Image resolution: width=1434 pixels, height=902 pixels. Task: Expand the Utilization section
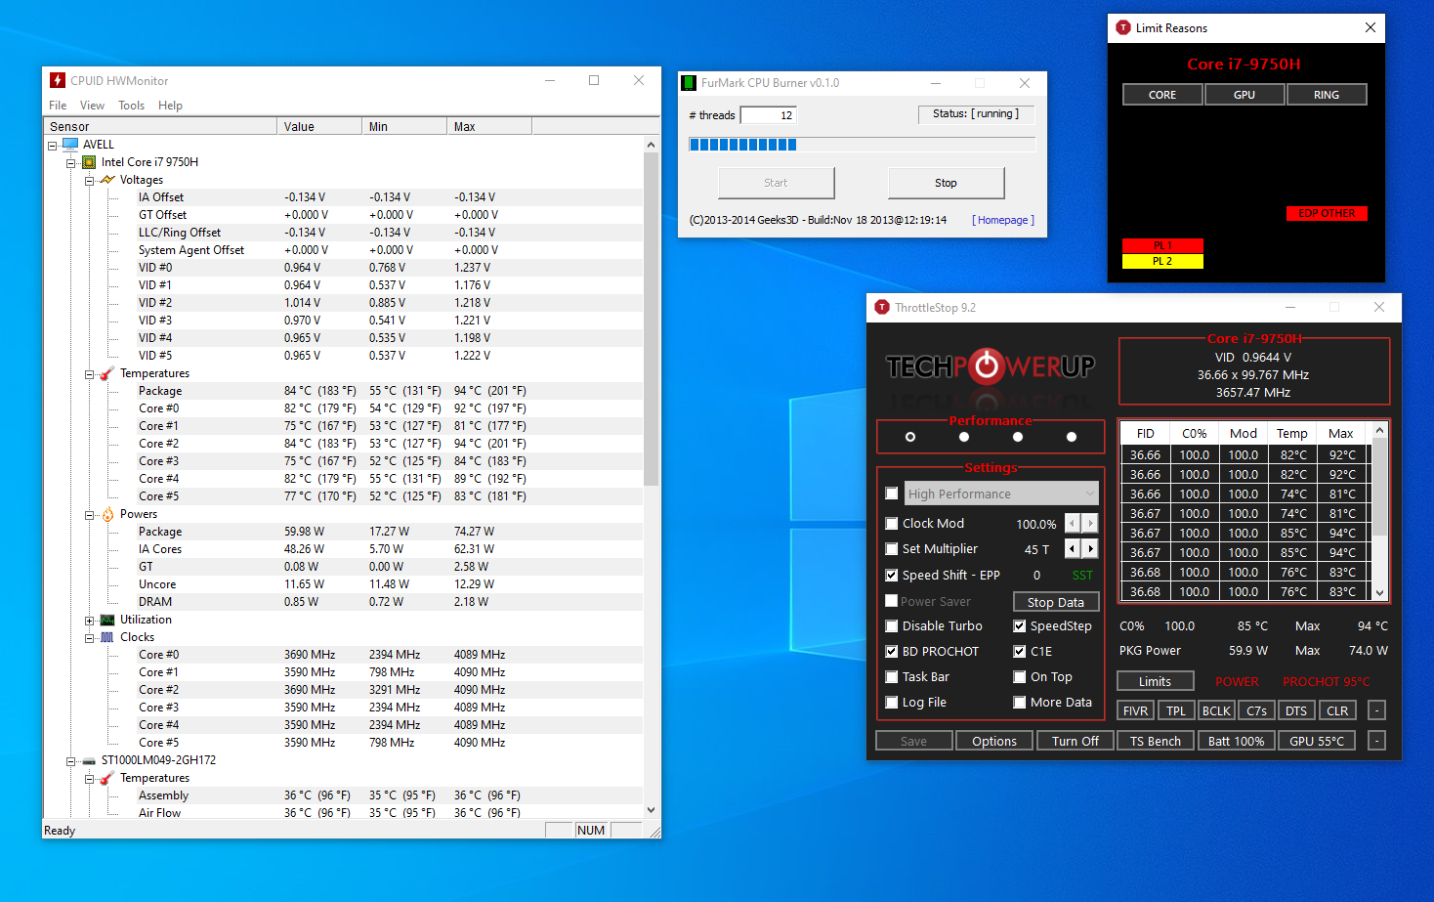click(x=89, y=620)
